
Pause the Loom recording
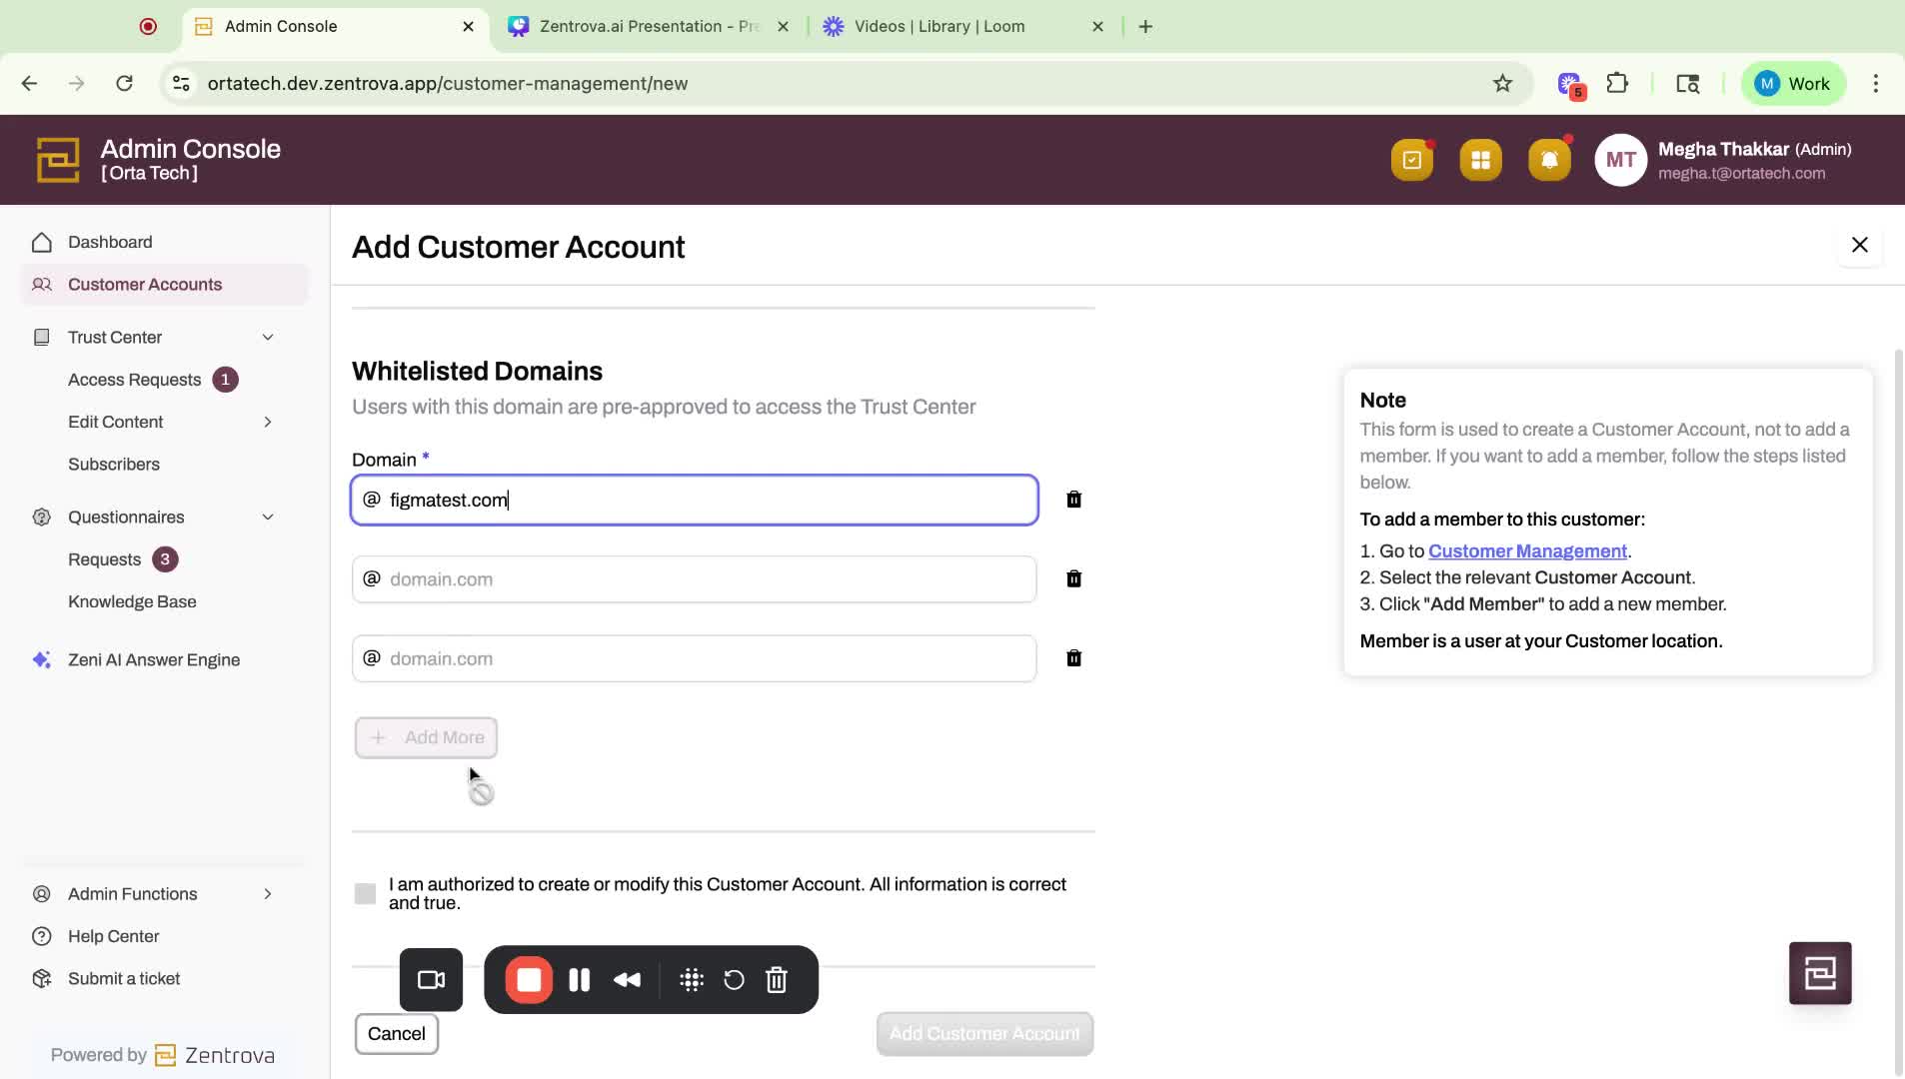(x=579, y=980)
